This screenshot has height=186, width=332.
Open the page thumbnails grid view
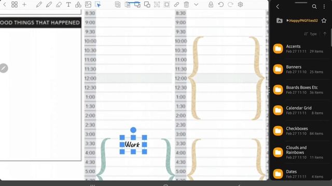click(15, 5)
